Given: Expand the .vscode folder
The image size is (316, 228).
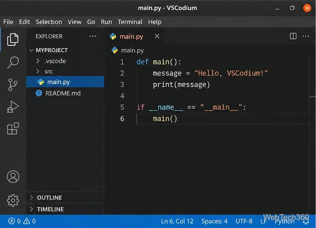Looking at the screenshot, I should (38, 61).
